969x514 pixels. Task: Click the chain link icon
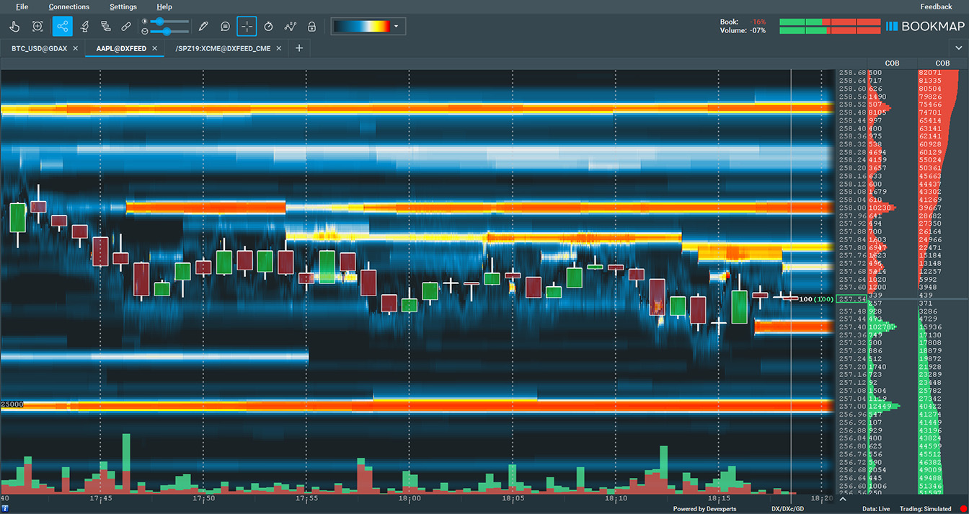(x=126, y=27)
